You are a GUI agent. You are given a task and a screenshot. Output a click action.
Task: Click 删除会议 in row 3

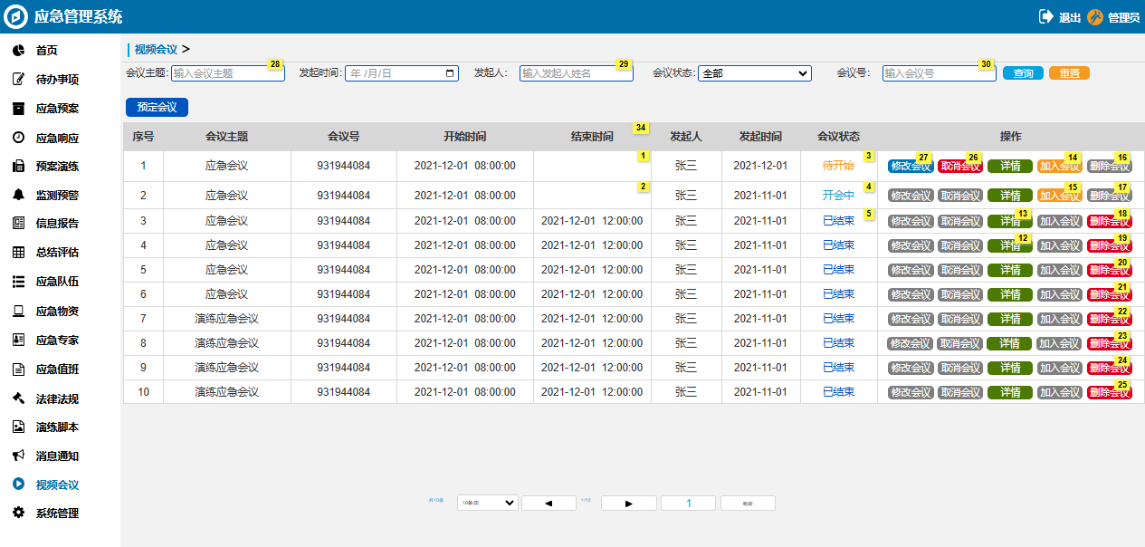pos(1110,221)
